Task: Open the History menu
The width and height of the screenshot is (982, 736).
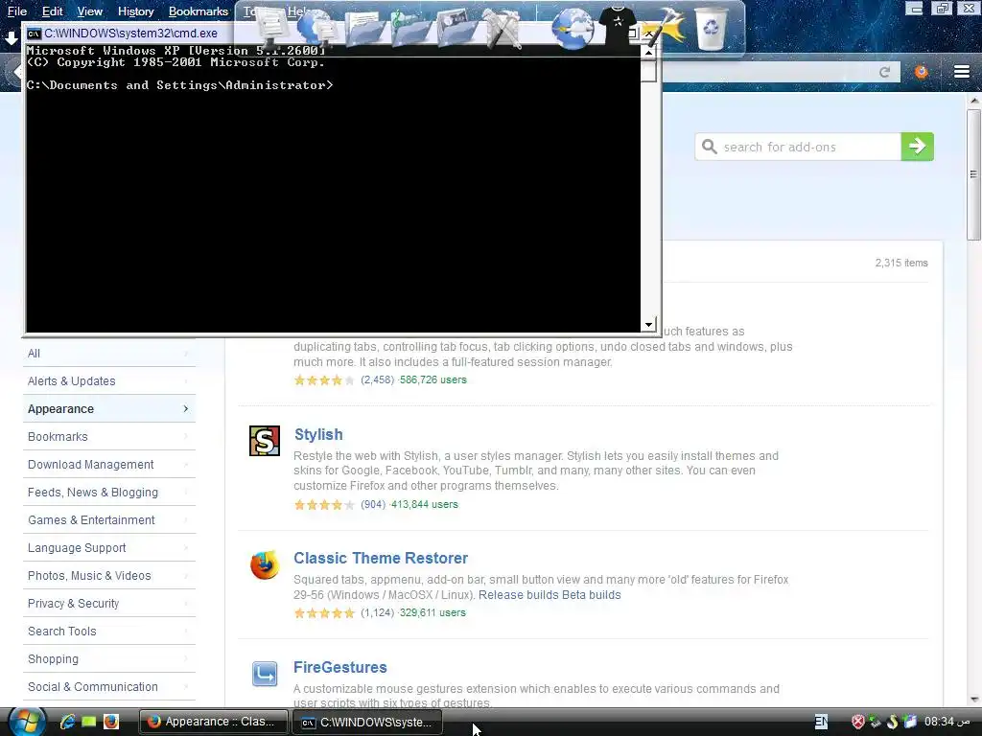Action: tap(136, 11)
